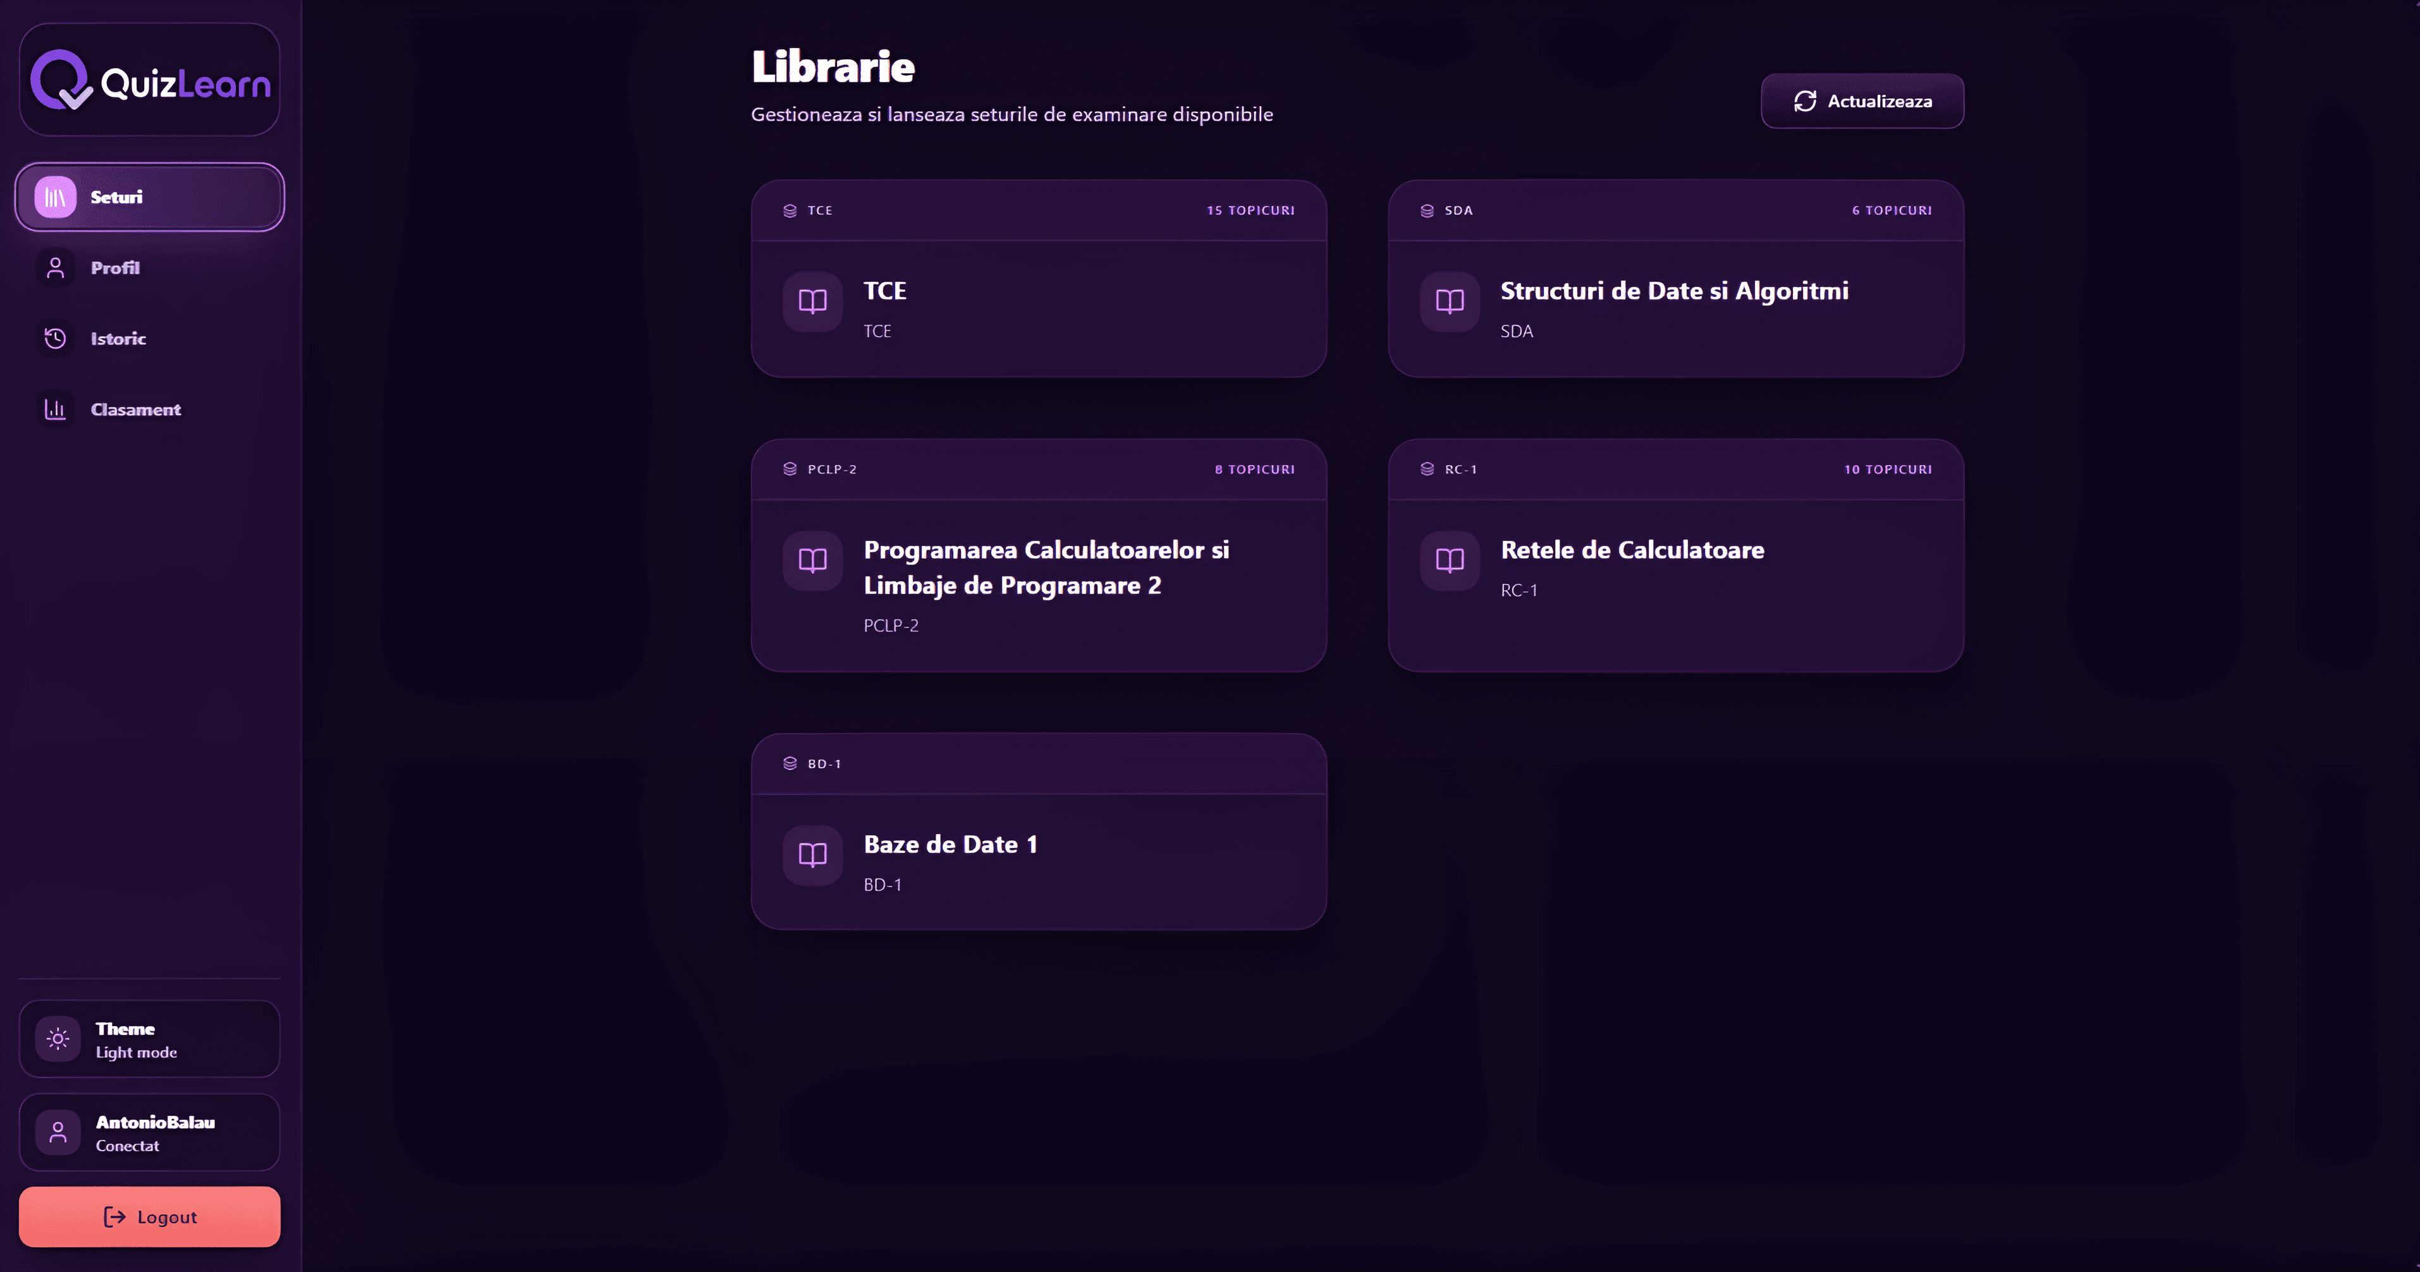
Task: Click the book icon on Retele de Calculatoare card
Action: [1450, 560]
